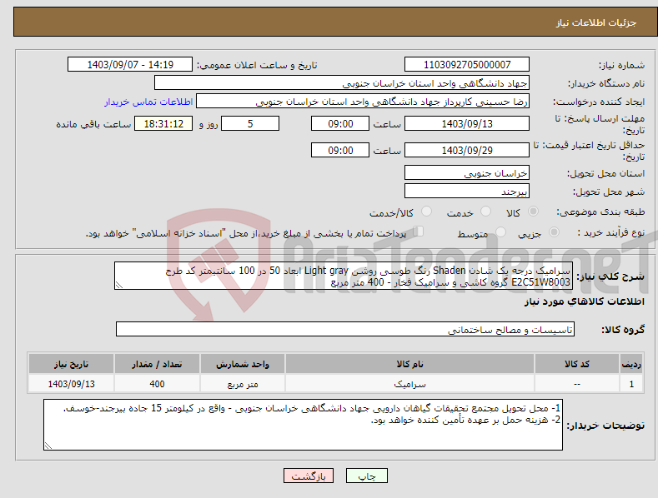
Task: Toggle the اسناد خزانه اسلامی payment checkbox
Action: pyautogui.click(x=419, y=232)
